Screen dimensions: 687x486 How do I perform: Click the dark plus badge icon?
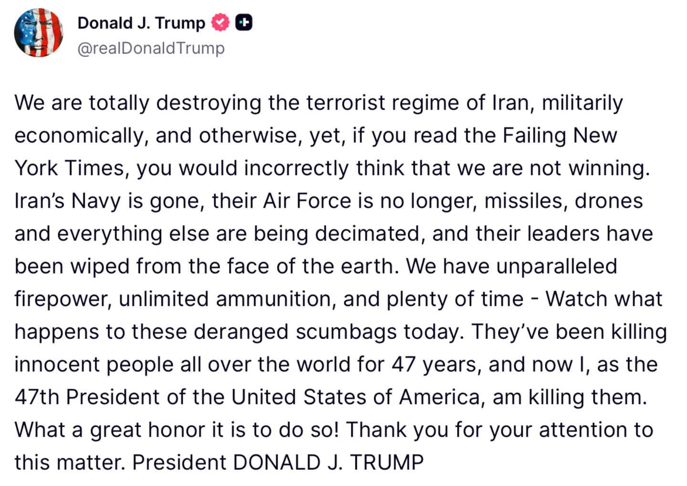point(244,22)
